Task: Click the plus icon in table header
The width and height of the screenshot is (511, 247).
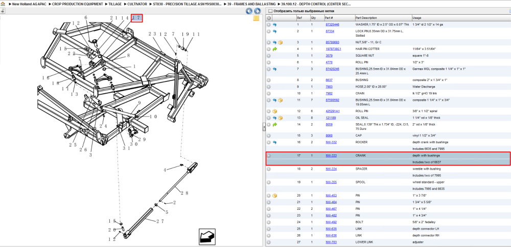Action: click(269, 18)
